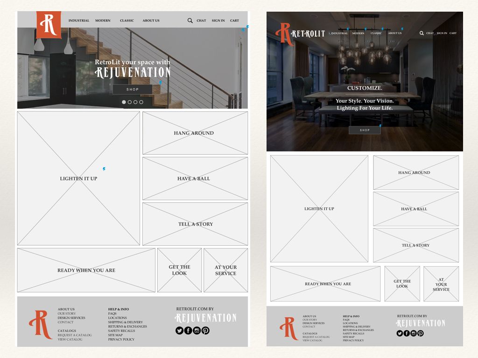Viewport: 478px width, 358px height.
Task: Open the Tell A Story tile, right mockup
Action: pos(416,245)
